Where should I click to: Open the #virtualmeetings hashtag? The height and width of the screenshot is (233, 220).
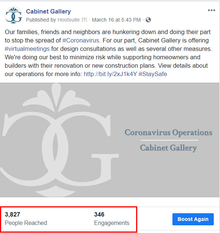27,49
